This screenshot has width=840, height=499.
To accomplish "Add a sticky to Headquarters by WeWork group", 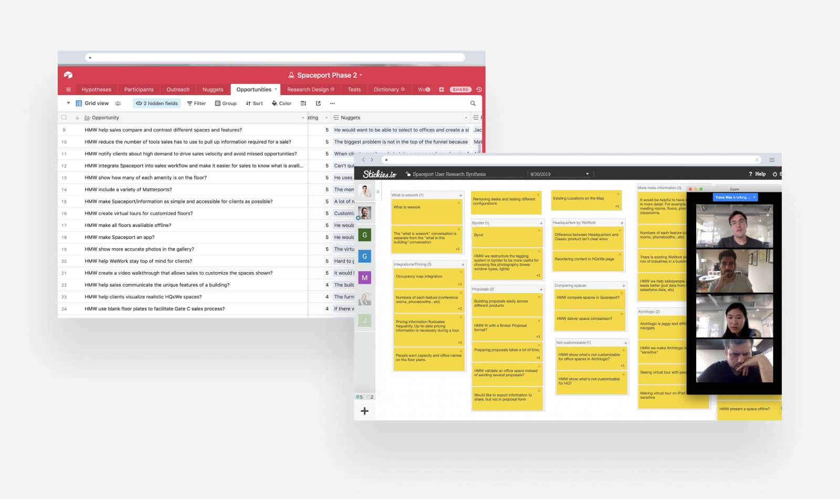I will tap(622, 223).
